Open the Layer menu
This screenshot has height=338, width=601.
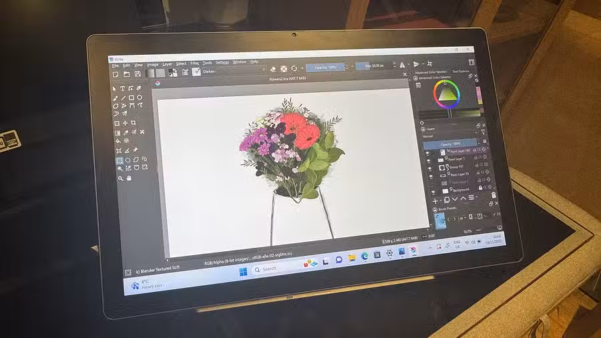167,63
